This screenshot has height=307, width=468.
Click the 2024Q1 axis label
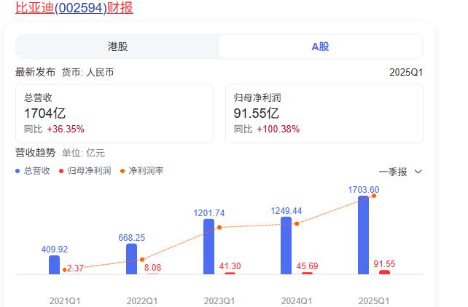(297, 300)
